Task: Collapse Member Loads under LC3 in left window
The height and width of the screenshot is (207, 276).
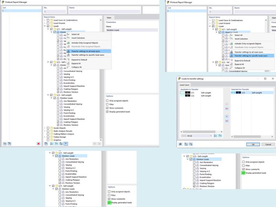Action: click(x=52, y=98)
